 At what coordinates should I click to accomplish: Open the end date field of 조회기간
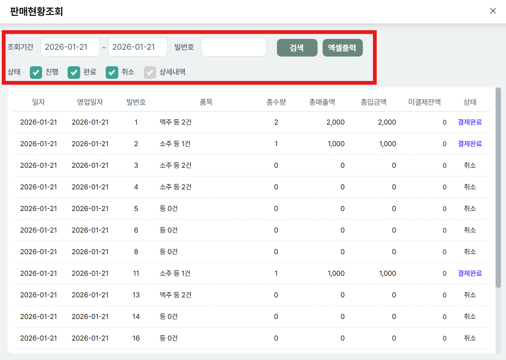click(137, 47)
